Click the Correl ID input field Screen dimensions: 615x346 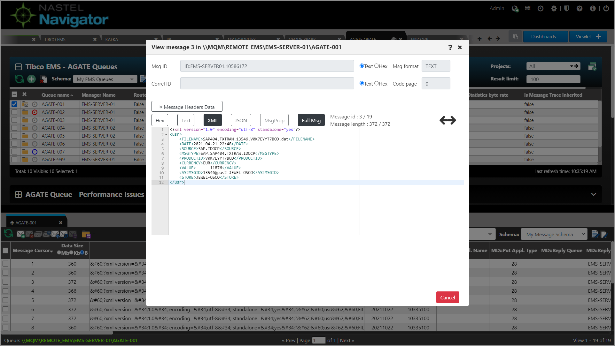267,84
